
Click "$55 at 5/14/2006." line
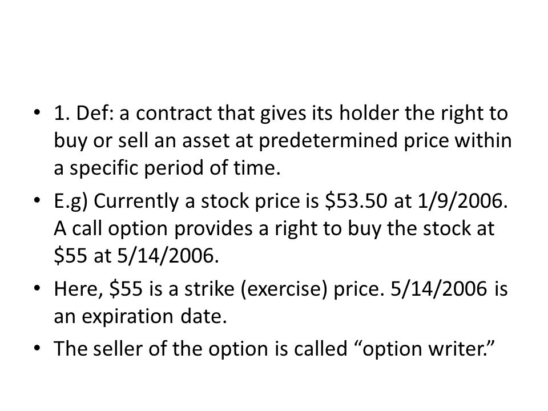(x=136, y=256)
